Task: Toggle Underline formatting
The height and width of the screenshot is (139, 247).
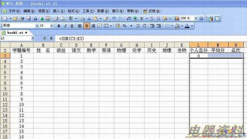Action: tap(72, 26)
